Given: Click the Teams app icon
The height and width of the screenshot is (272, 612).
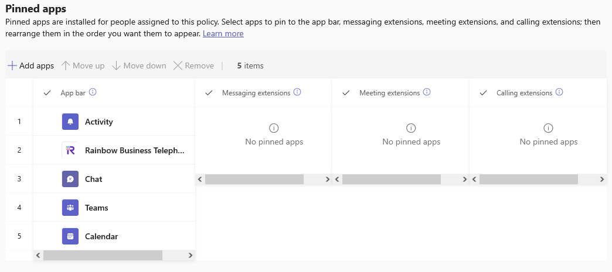Looking at the screenshot, I should tap(70, 208).
